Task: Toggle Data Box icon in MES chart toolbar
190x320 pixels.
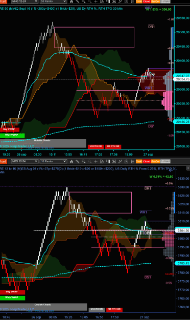Action: pyautogui.click(x=108, y=161)
